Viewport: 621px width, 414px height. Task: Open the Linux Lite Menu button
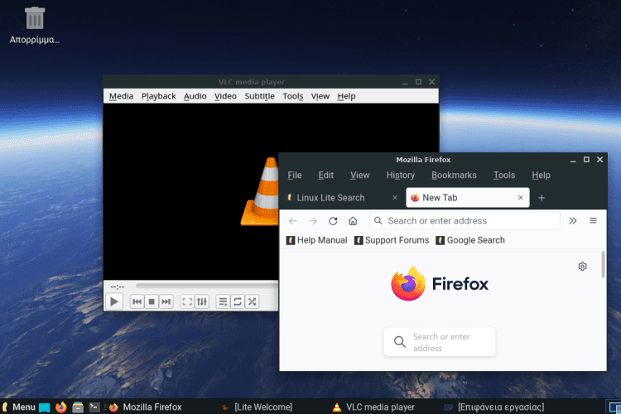(18, 407)
